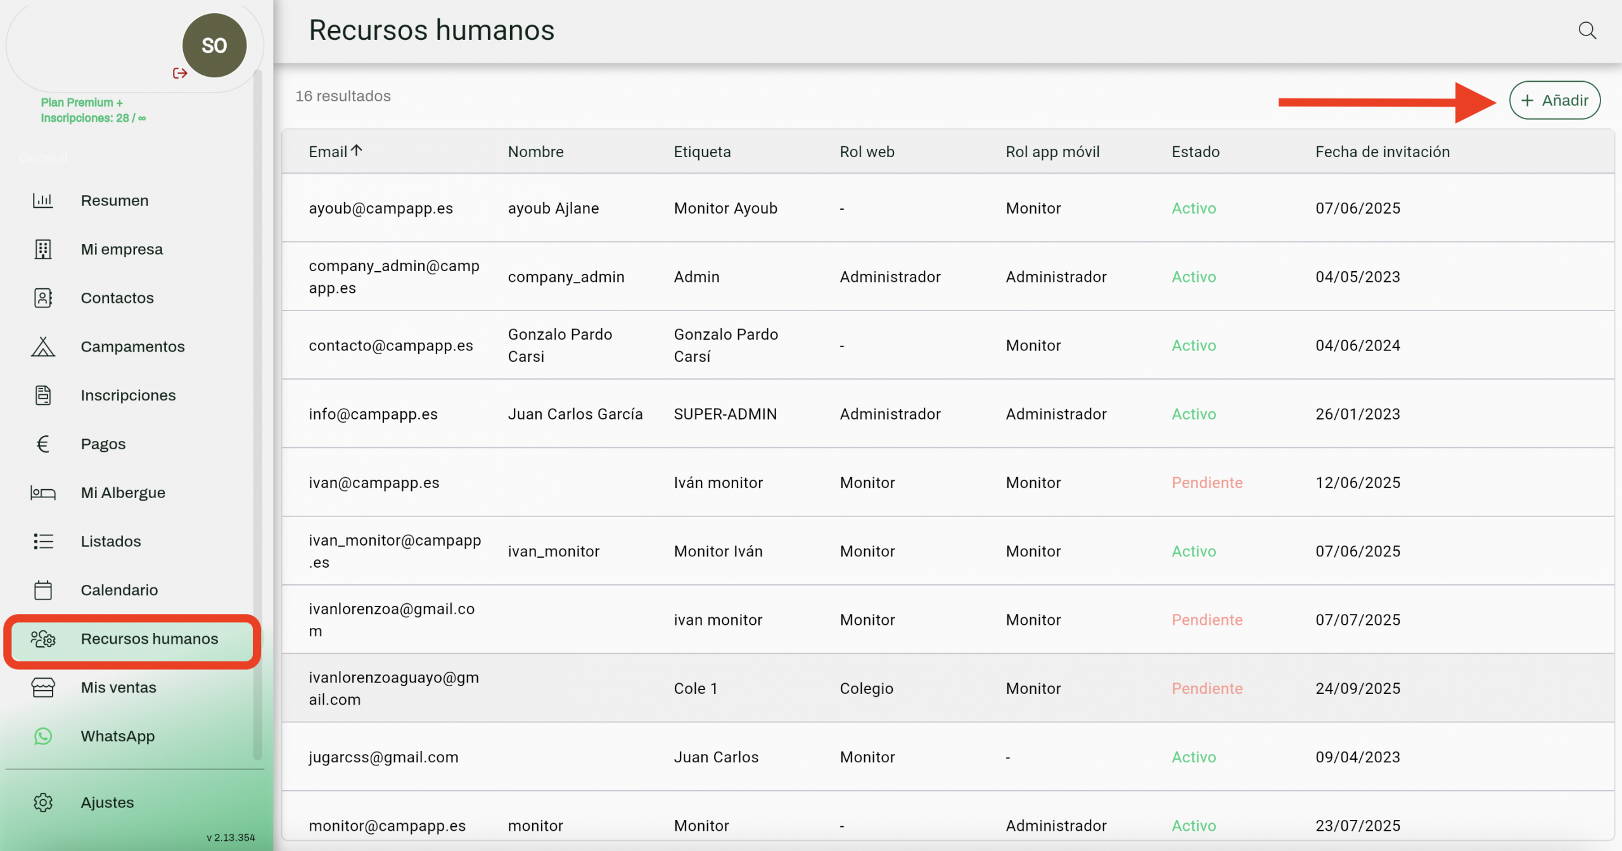Click the search magnifier icon
The width and height of the screenshot is (1622, 851).
pyautogui.click(x=1587, y=30)
